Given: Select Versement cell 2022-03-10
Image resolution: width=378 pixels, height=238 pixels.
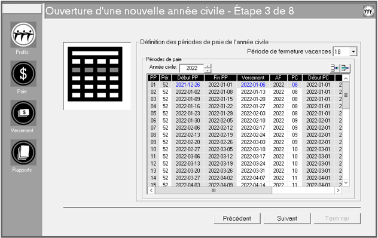Looking at the screenshot, I should point(253,149).
